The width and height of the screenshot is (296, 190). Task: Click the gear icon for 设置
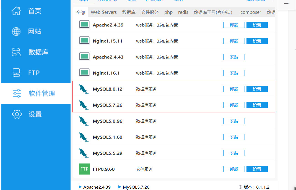[x=17, y=114]
